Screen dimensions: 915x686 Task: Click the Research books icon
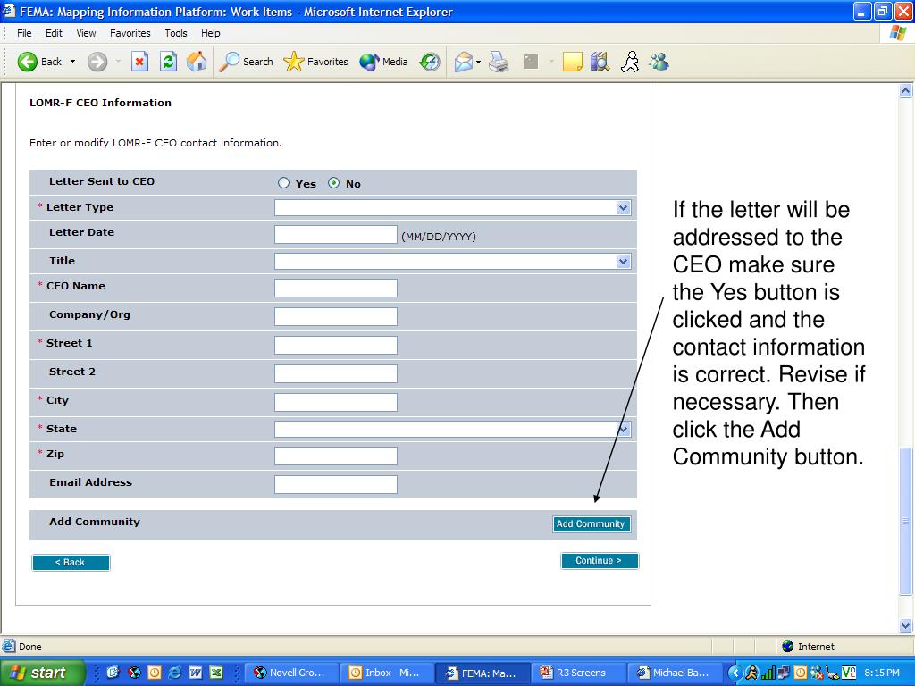click(x=600, y=62)
